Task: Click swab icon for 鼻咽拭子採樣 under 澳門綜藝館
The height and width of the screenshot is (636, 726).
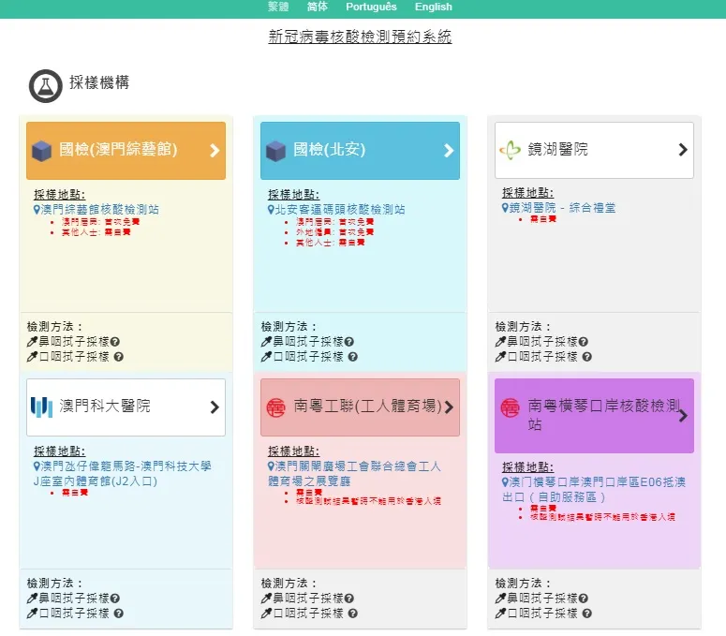Action: [x=32, y=342]
